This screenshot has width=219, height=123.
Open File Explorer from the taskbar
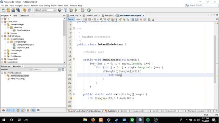(85, 120)
